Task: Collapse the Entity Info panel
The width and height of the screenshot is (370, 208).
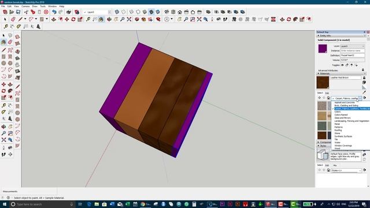Action: (x=319, y=36)
